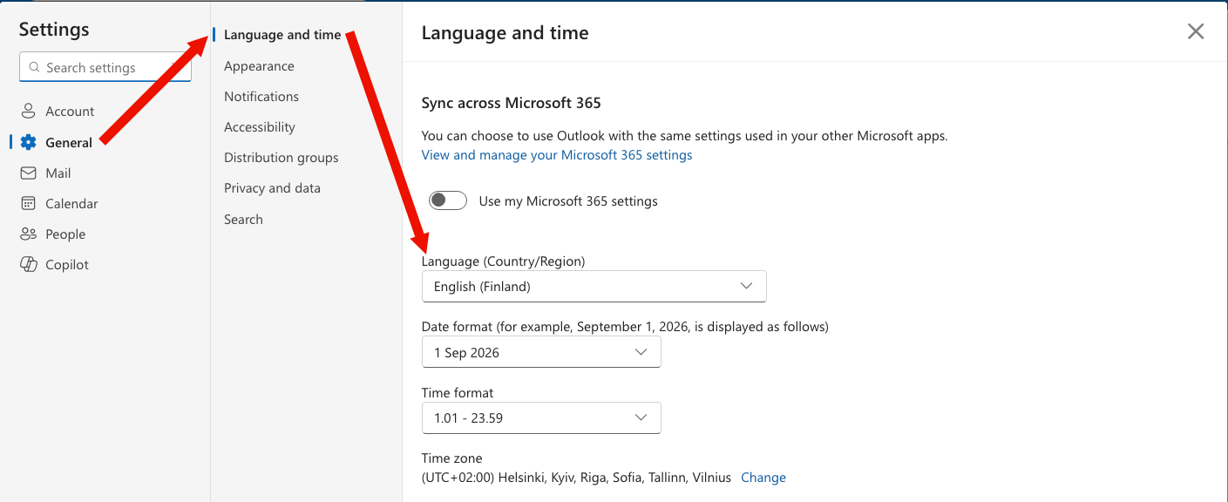Close the settings dialog
Screen dimensions: 1228x502
[1196, 31]
